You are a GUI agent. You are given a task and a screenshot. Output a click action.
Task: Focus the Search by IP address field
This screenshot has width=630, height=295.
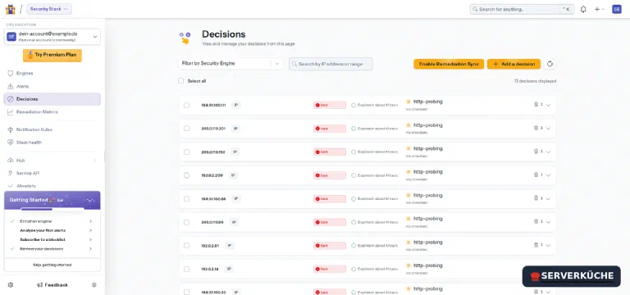331,64
